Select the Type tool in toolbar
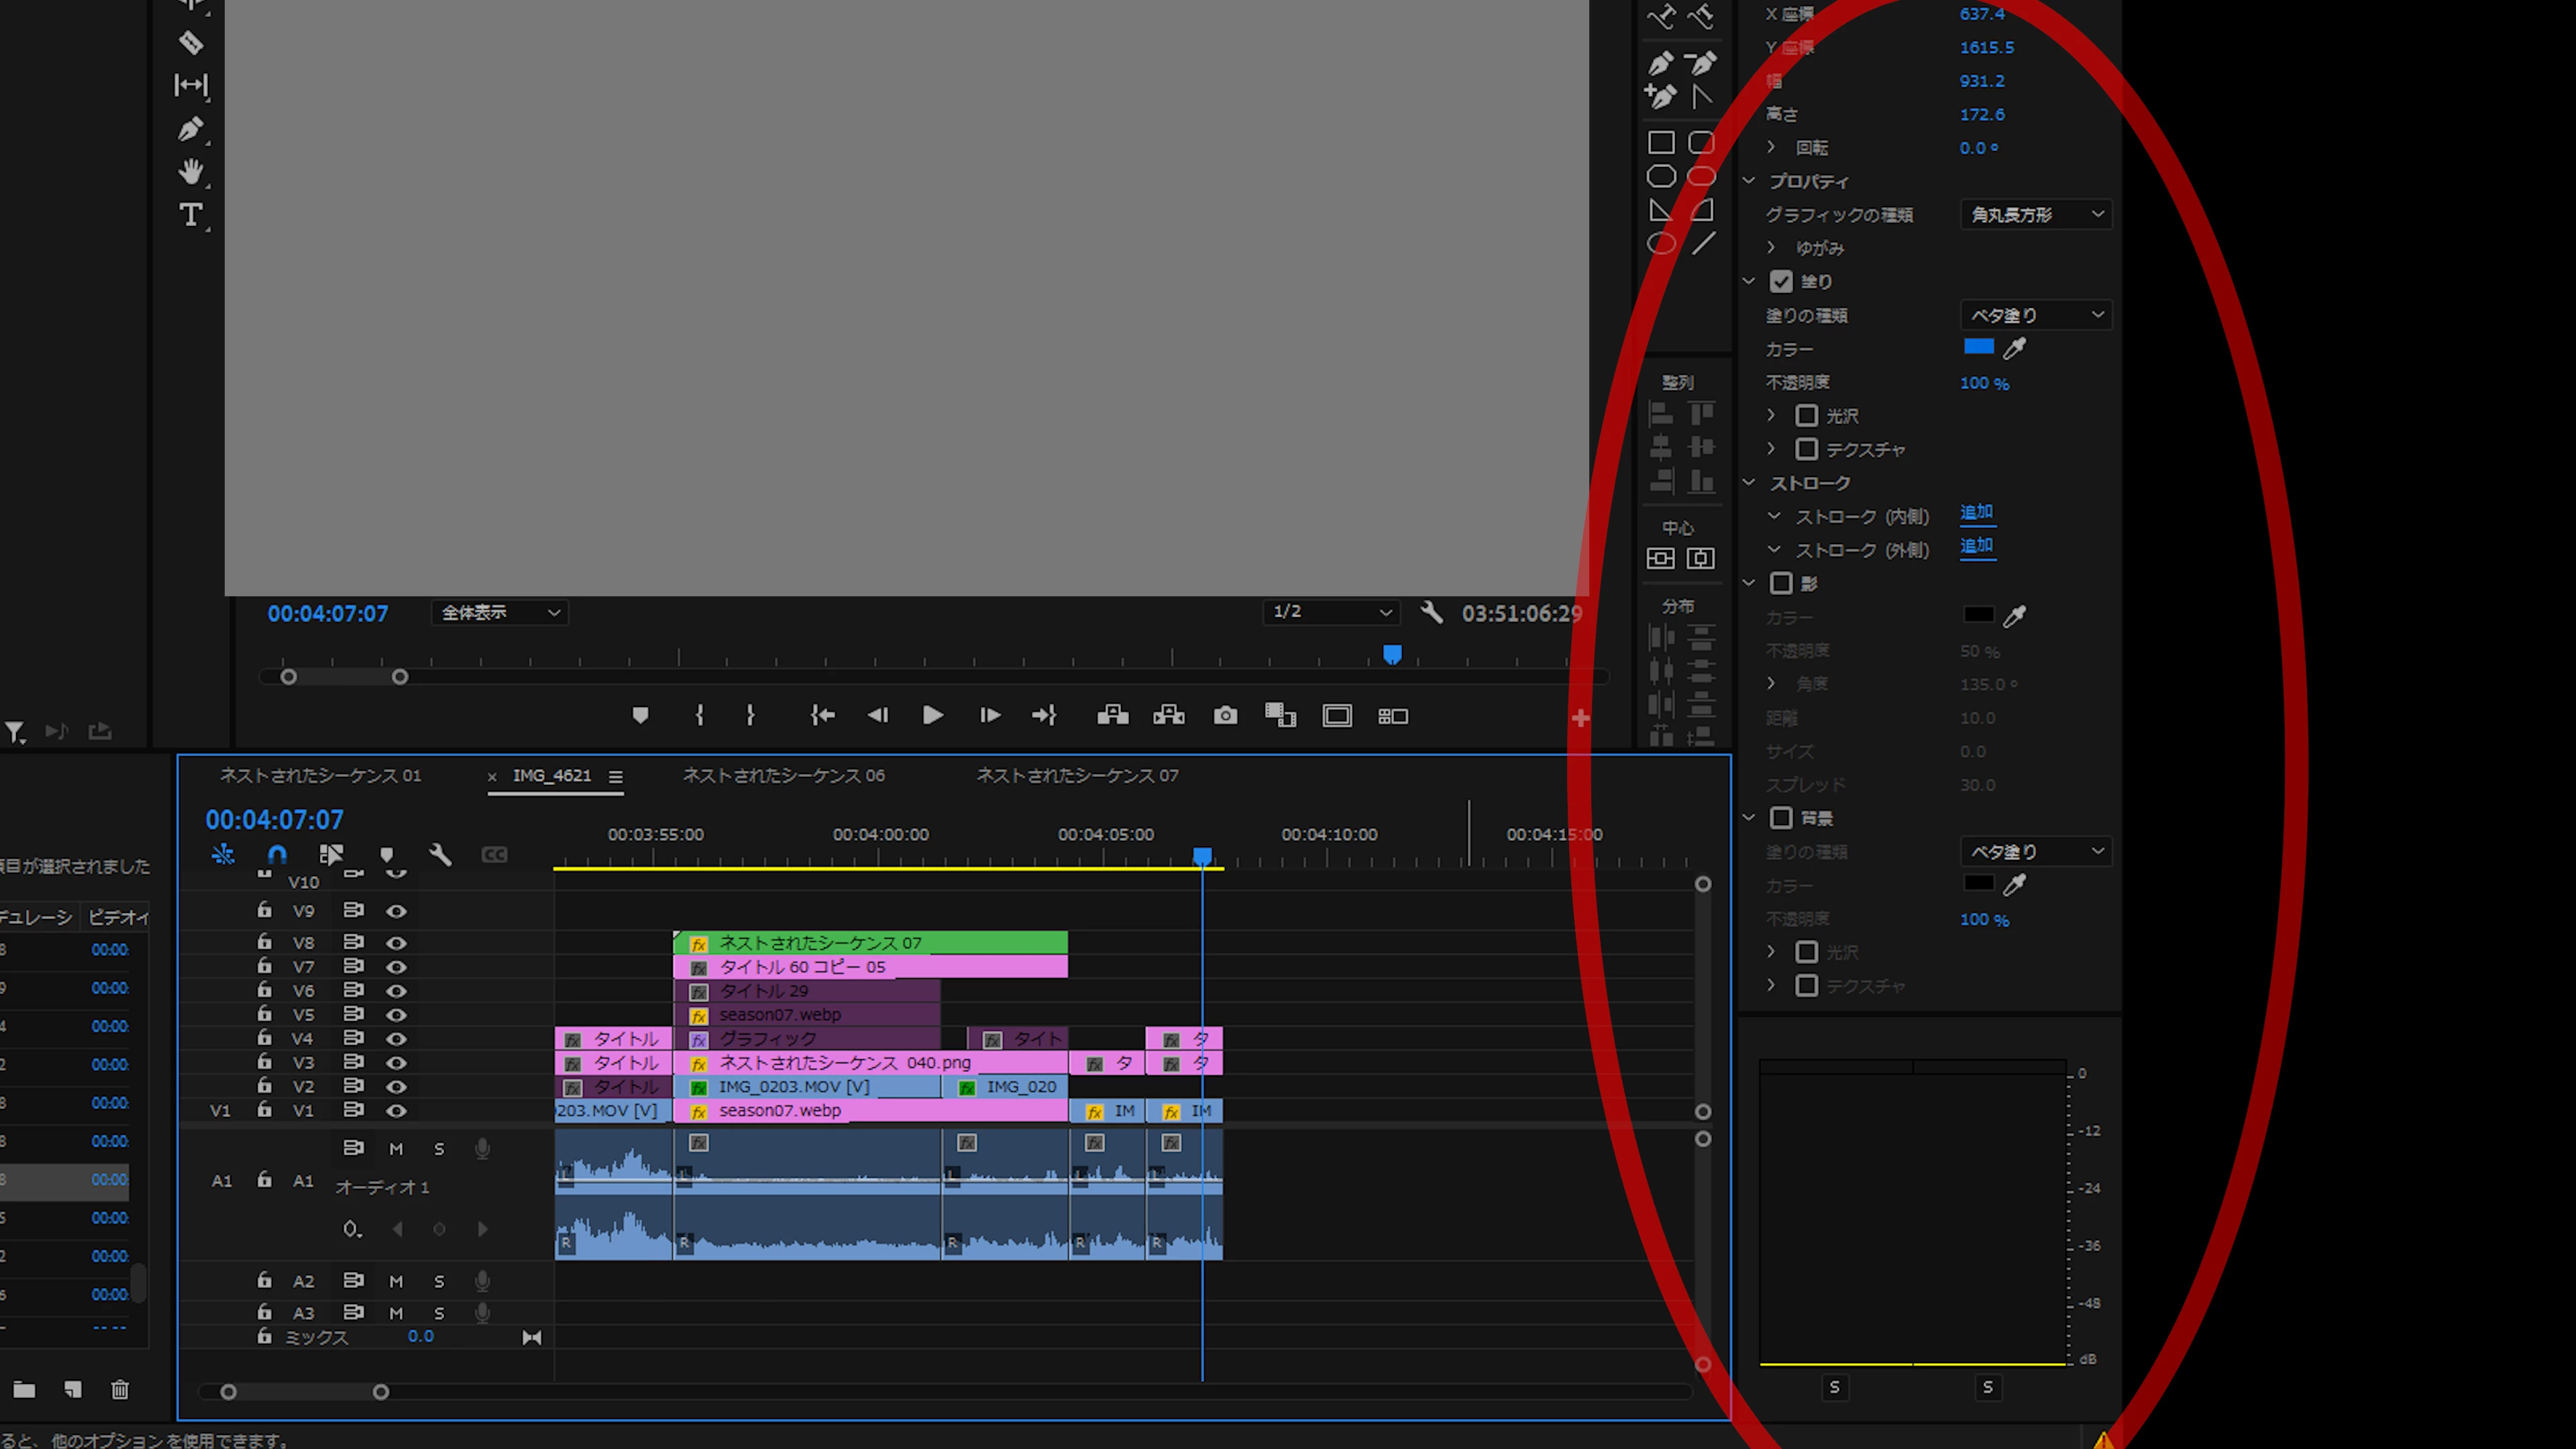The width and height of the screenshot is (2576, 1449). tap(190, 215)
